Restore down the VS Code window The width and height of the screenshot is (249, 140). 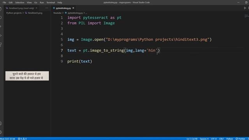click(246, 2)
